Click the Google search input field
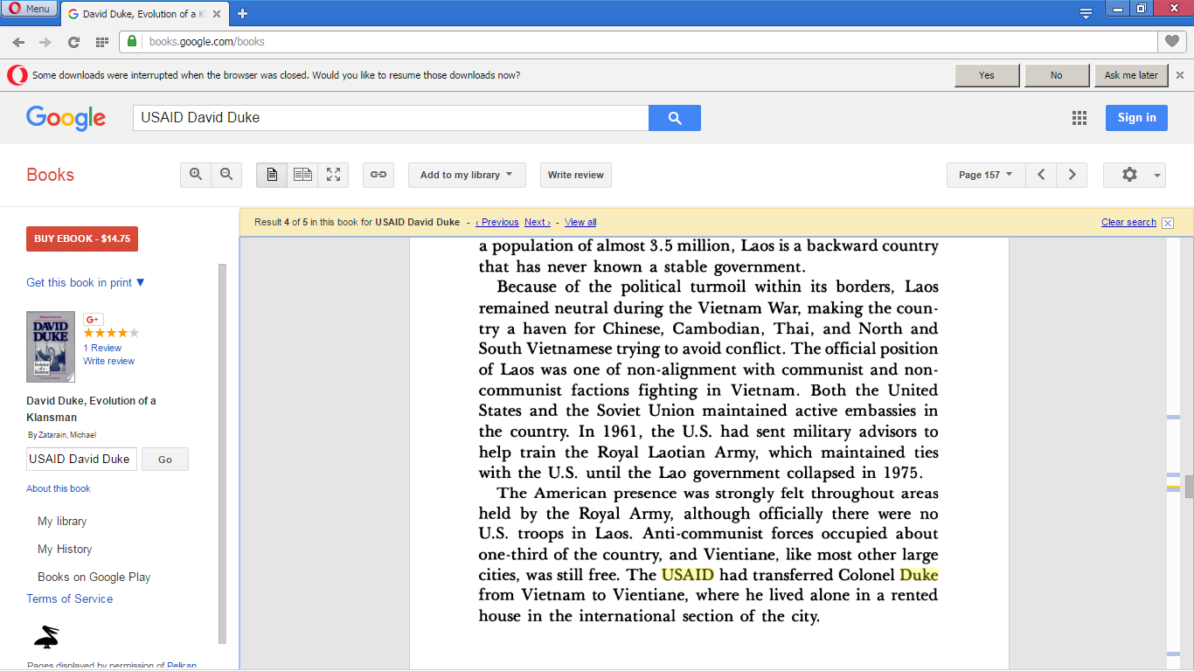Screen dimensions: 1194x671 click(x=391, y=118)
